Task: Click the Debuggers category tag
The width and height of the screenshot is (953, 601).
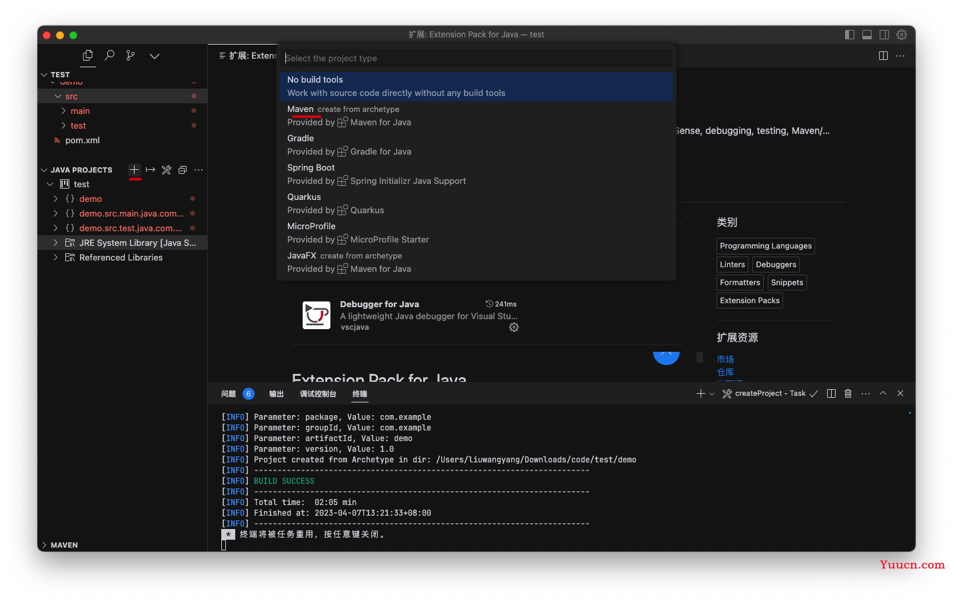Action: [776, 265]
